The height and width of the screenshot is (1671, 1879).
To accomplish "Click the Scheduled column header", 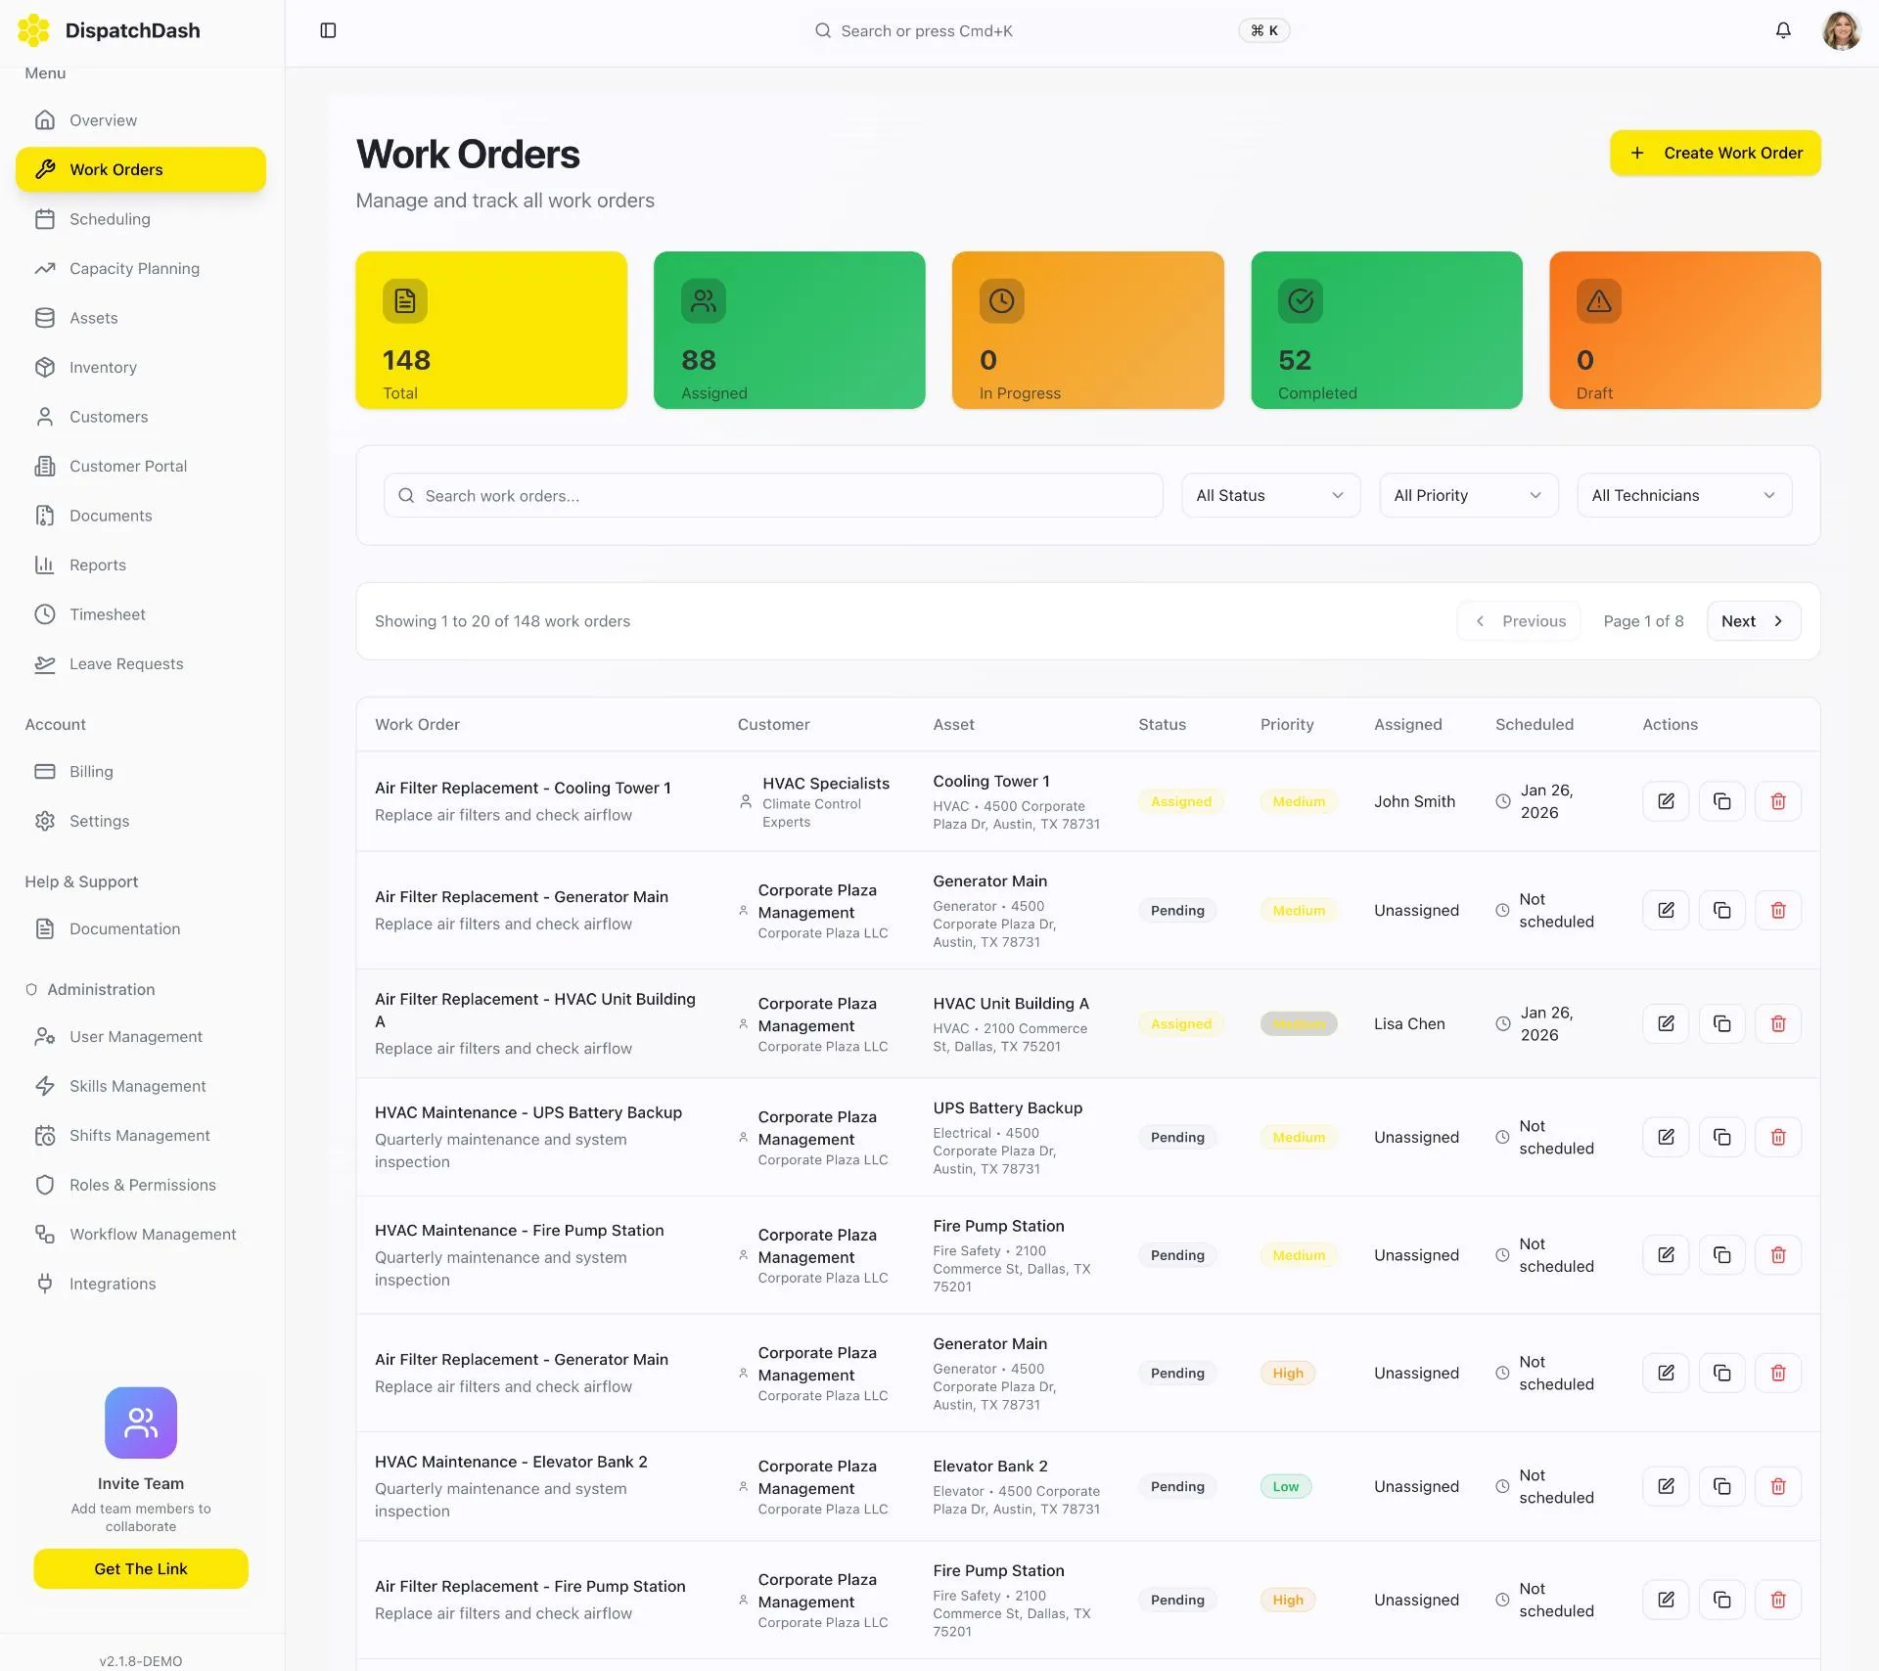I will [1534, 724].
